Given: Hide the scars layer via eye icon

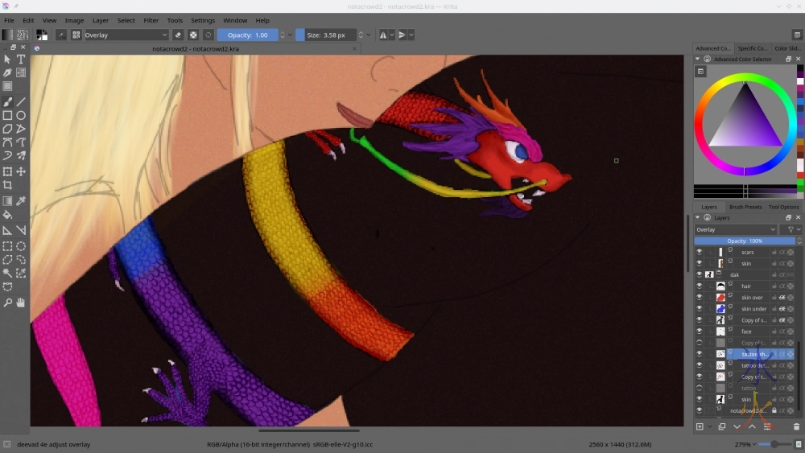Looking at the screenshot, I should pyautogui.click(x=699, y=252).
